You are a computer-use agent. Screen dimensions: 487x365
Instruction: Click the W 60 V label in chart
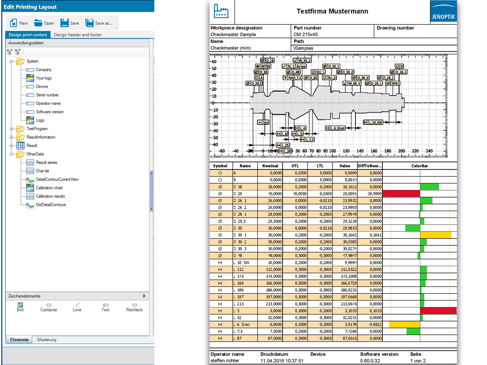point(352,83)
